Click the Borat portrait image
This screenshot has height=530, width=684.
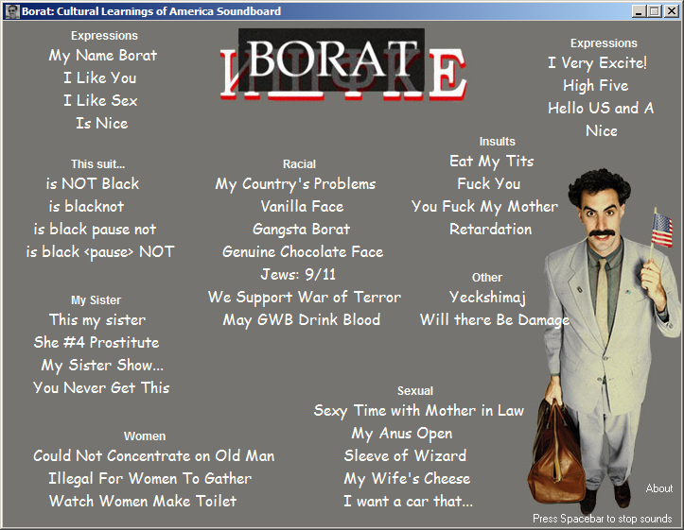tap(606, 342)
